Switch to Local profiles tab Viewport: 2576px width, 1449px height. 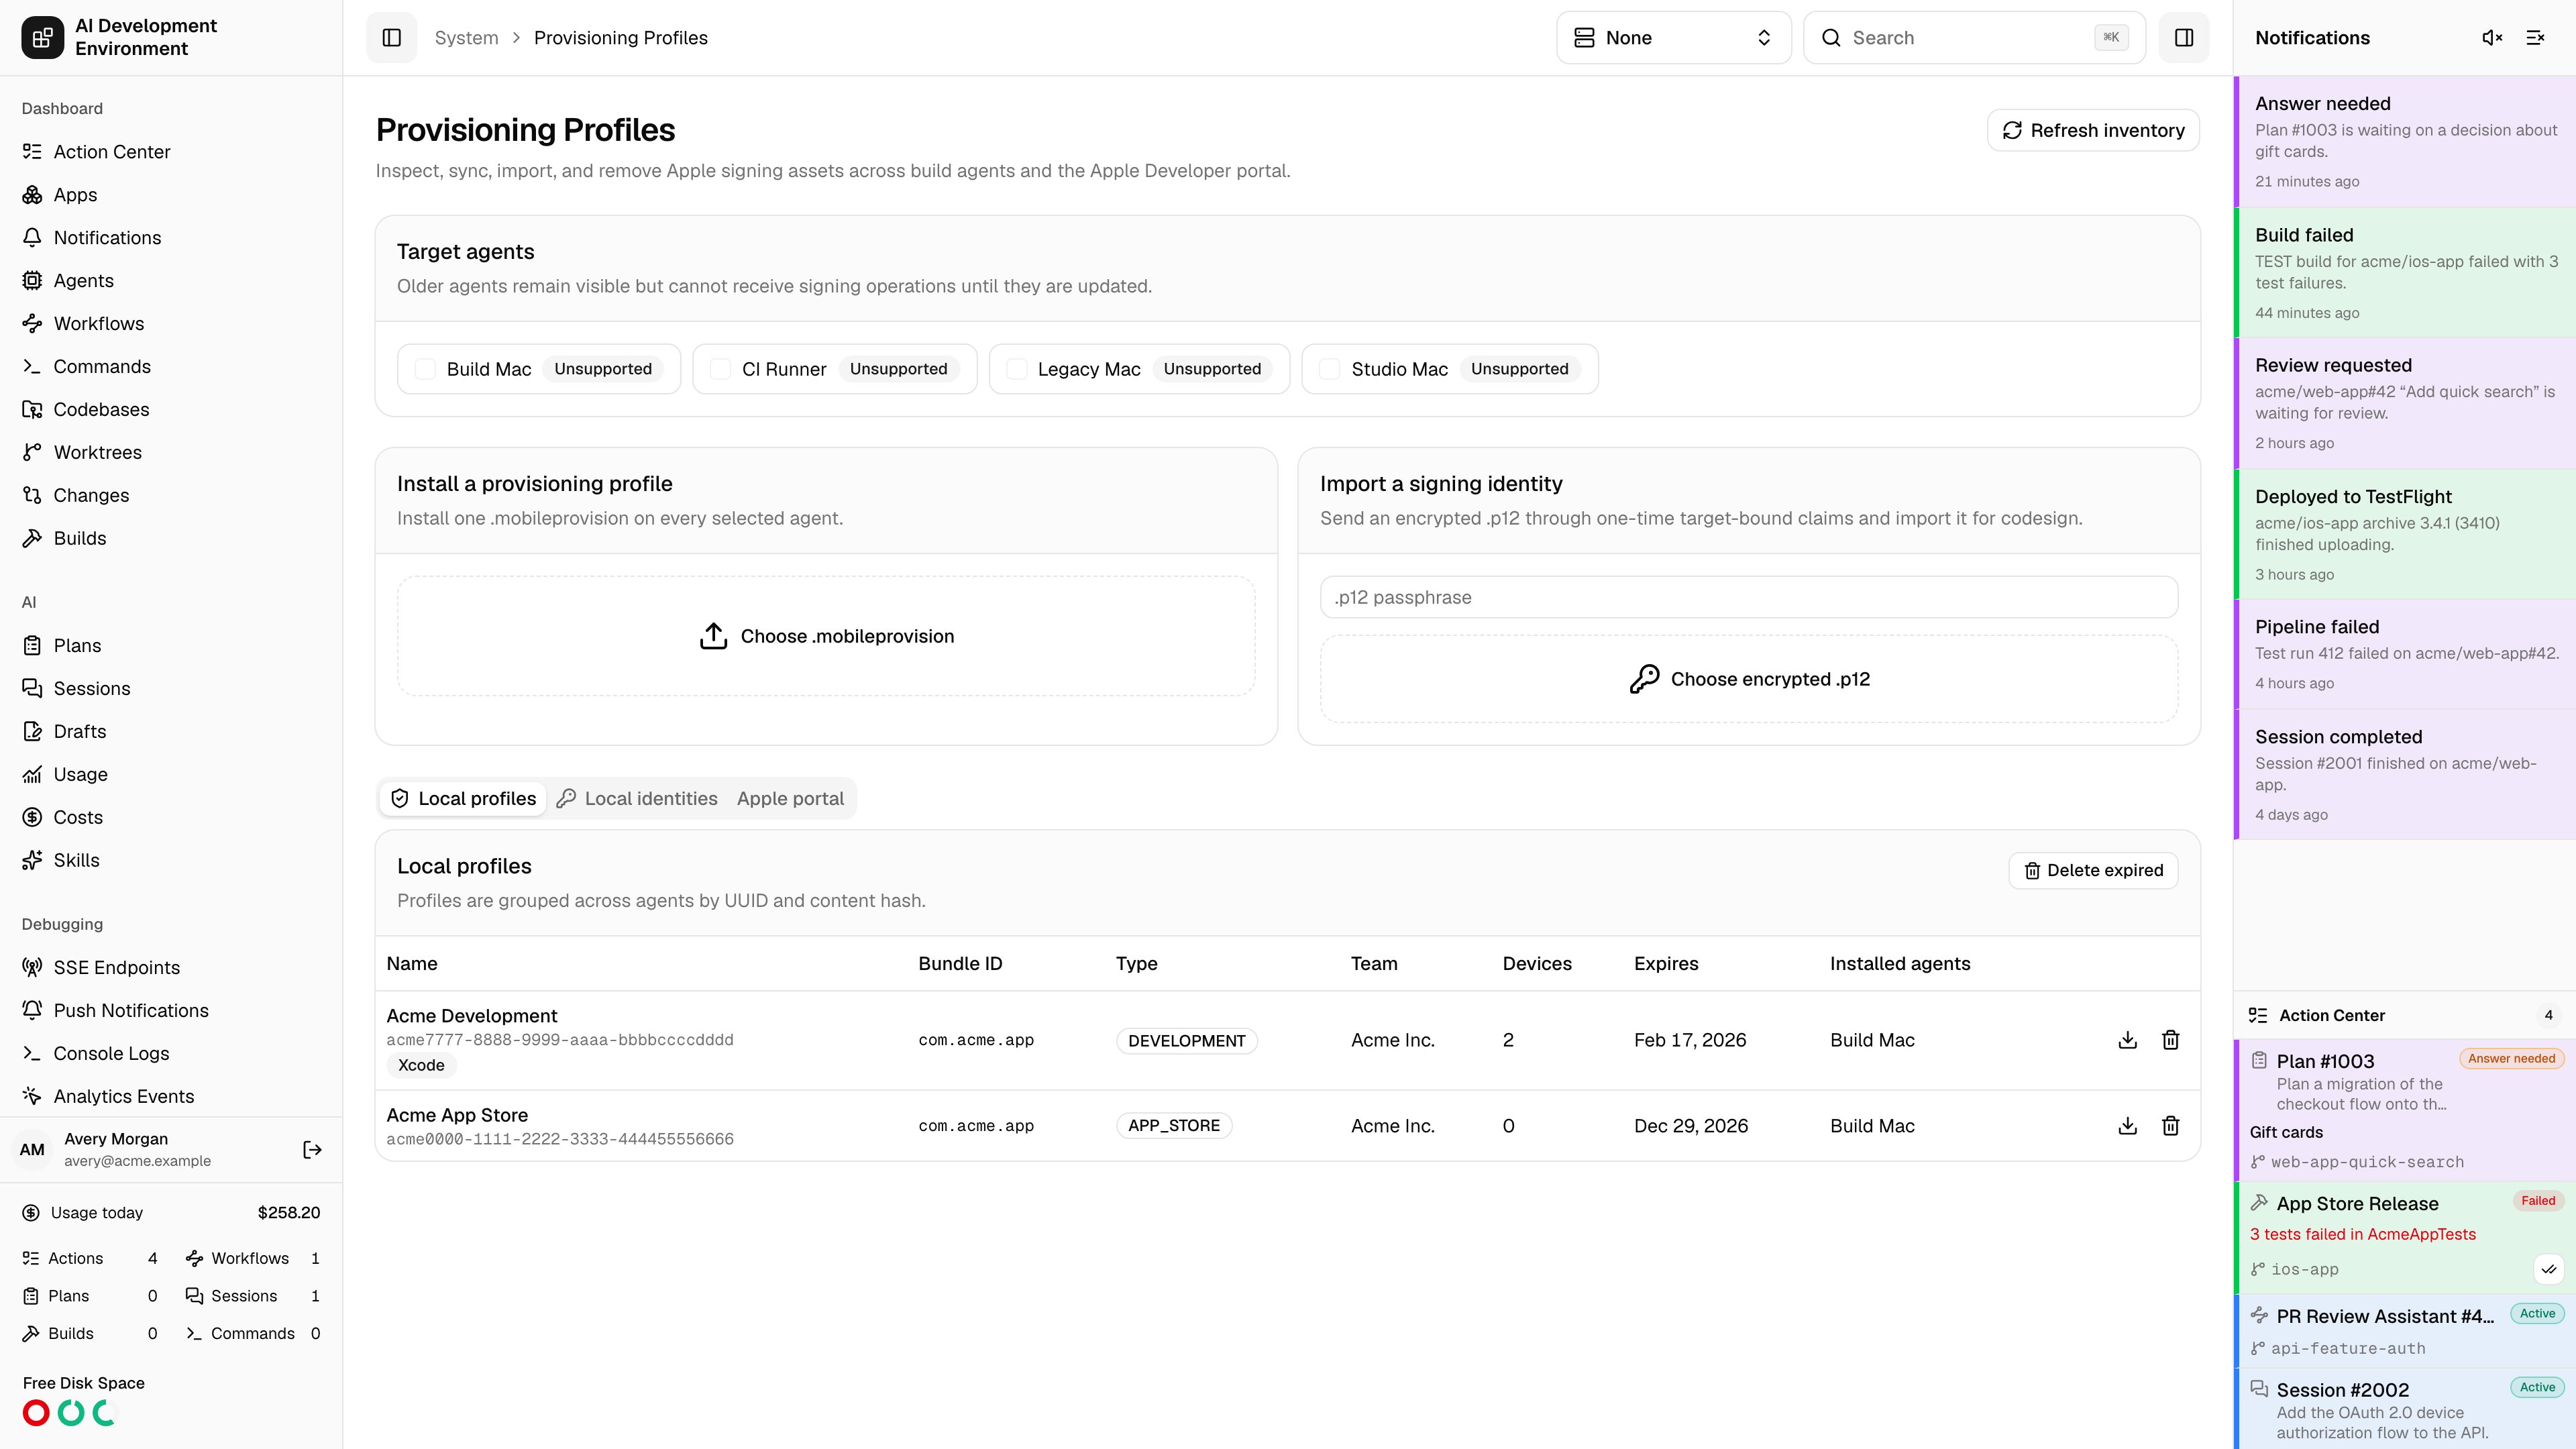pos(463,799)
